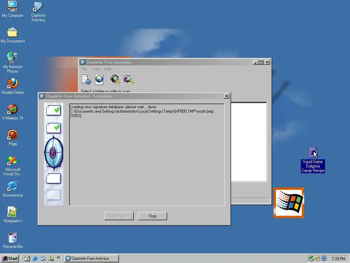Close the Scanning dialog
This screenshot has height=263, width=350.
(226, 96)
